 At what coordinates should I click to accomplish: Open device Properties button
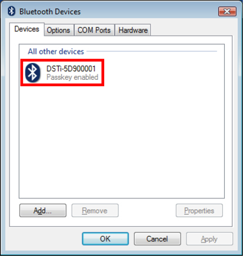(x=199, y=210)
